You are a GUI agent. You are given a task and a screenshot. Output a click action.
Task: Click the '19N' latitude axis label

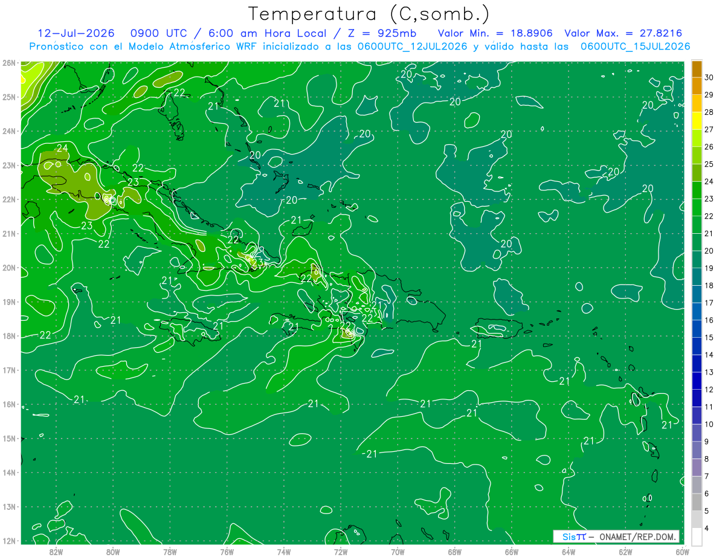8,301
